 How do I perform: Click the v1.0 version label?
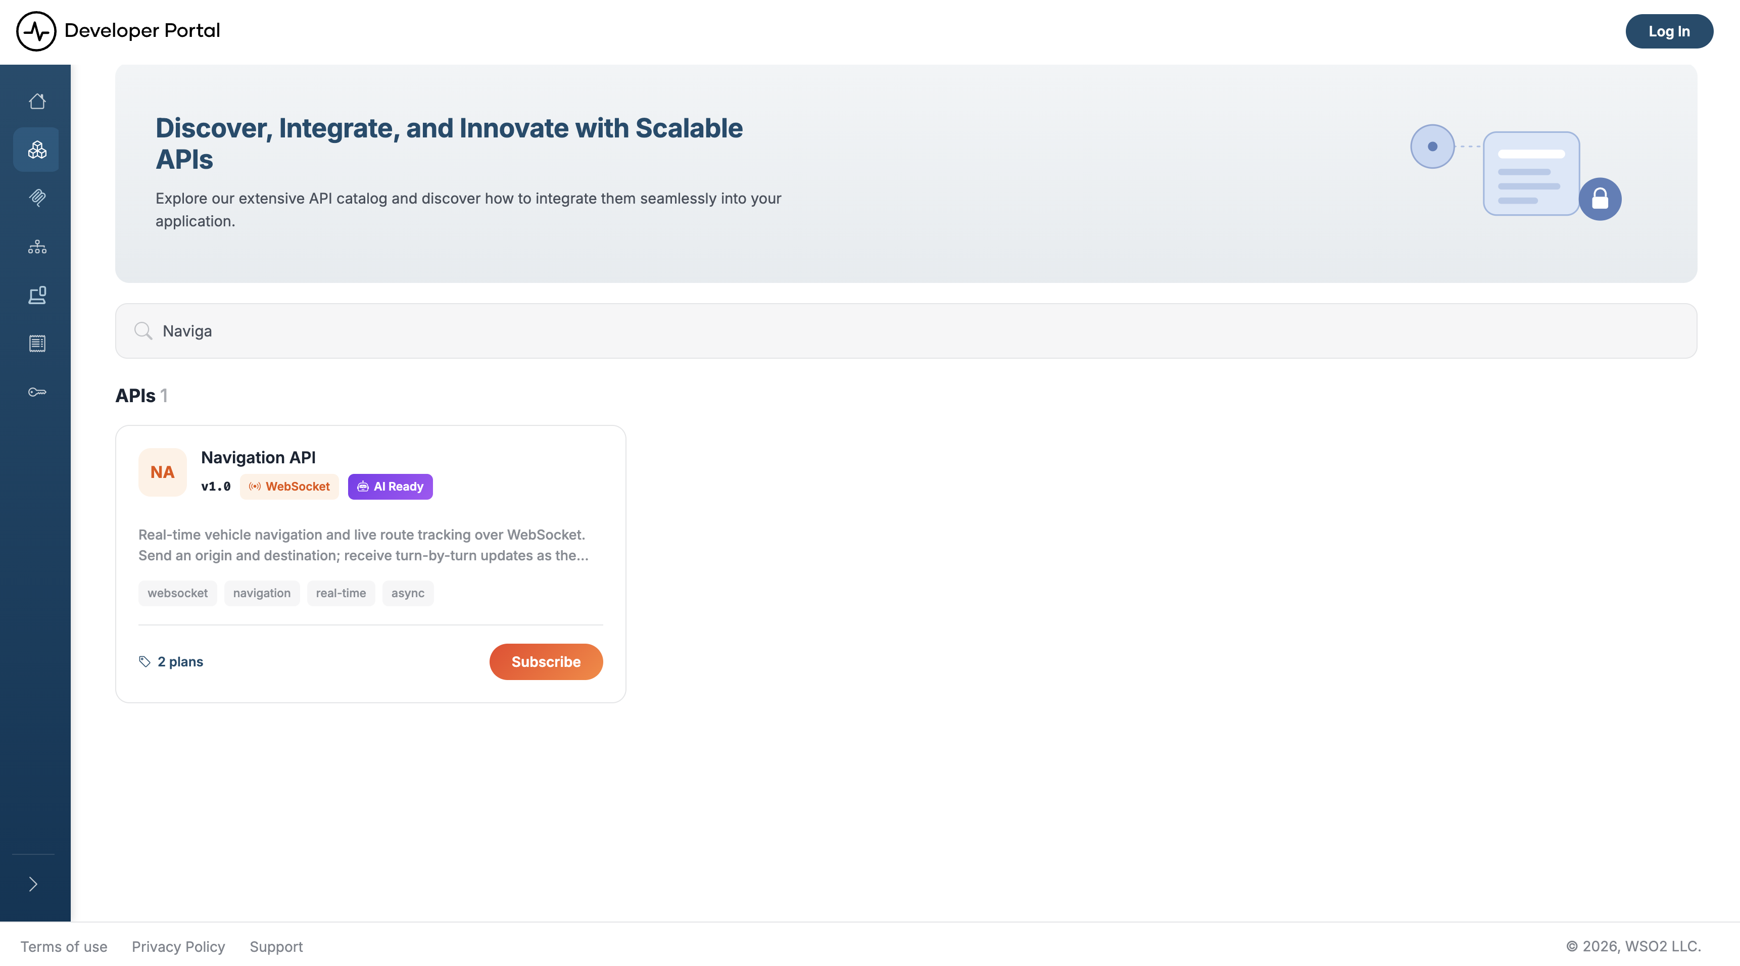215,487
